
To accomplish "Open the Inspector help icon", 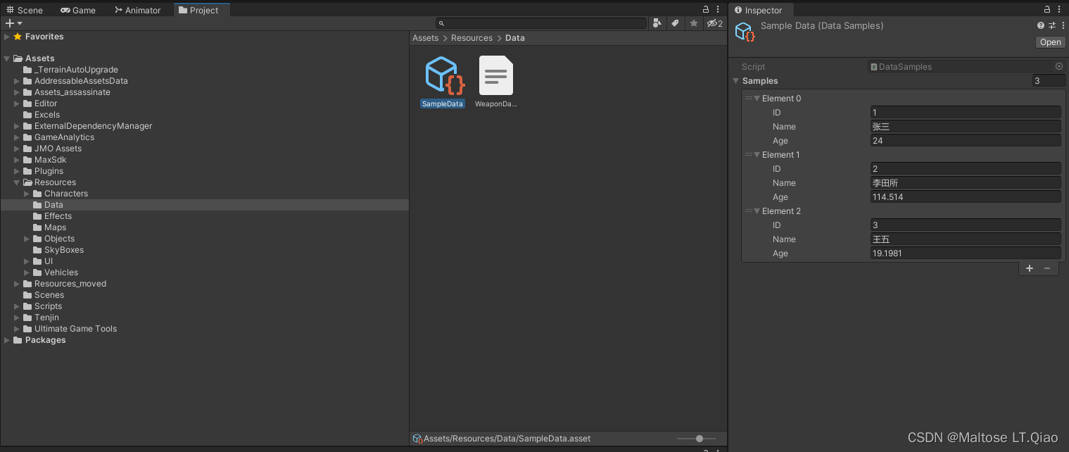I will click(x=1040, y=25).
